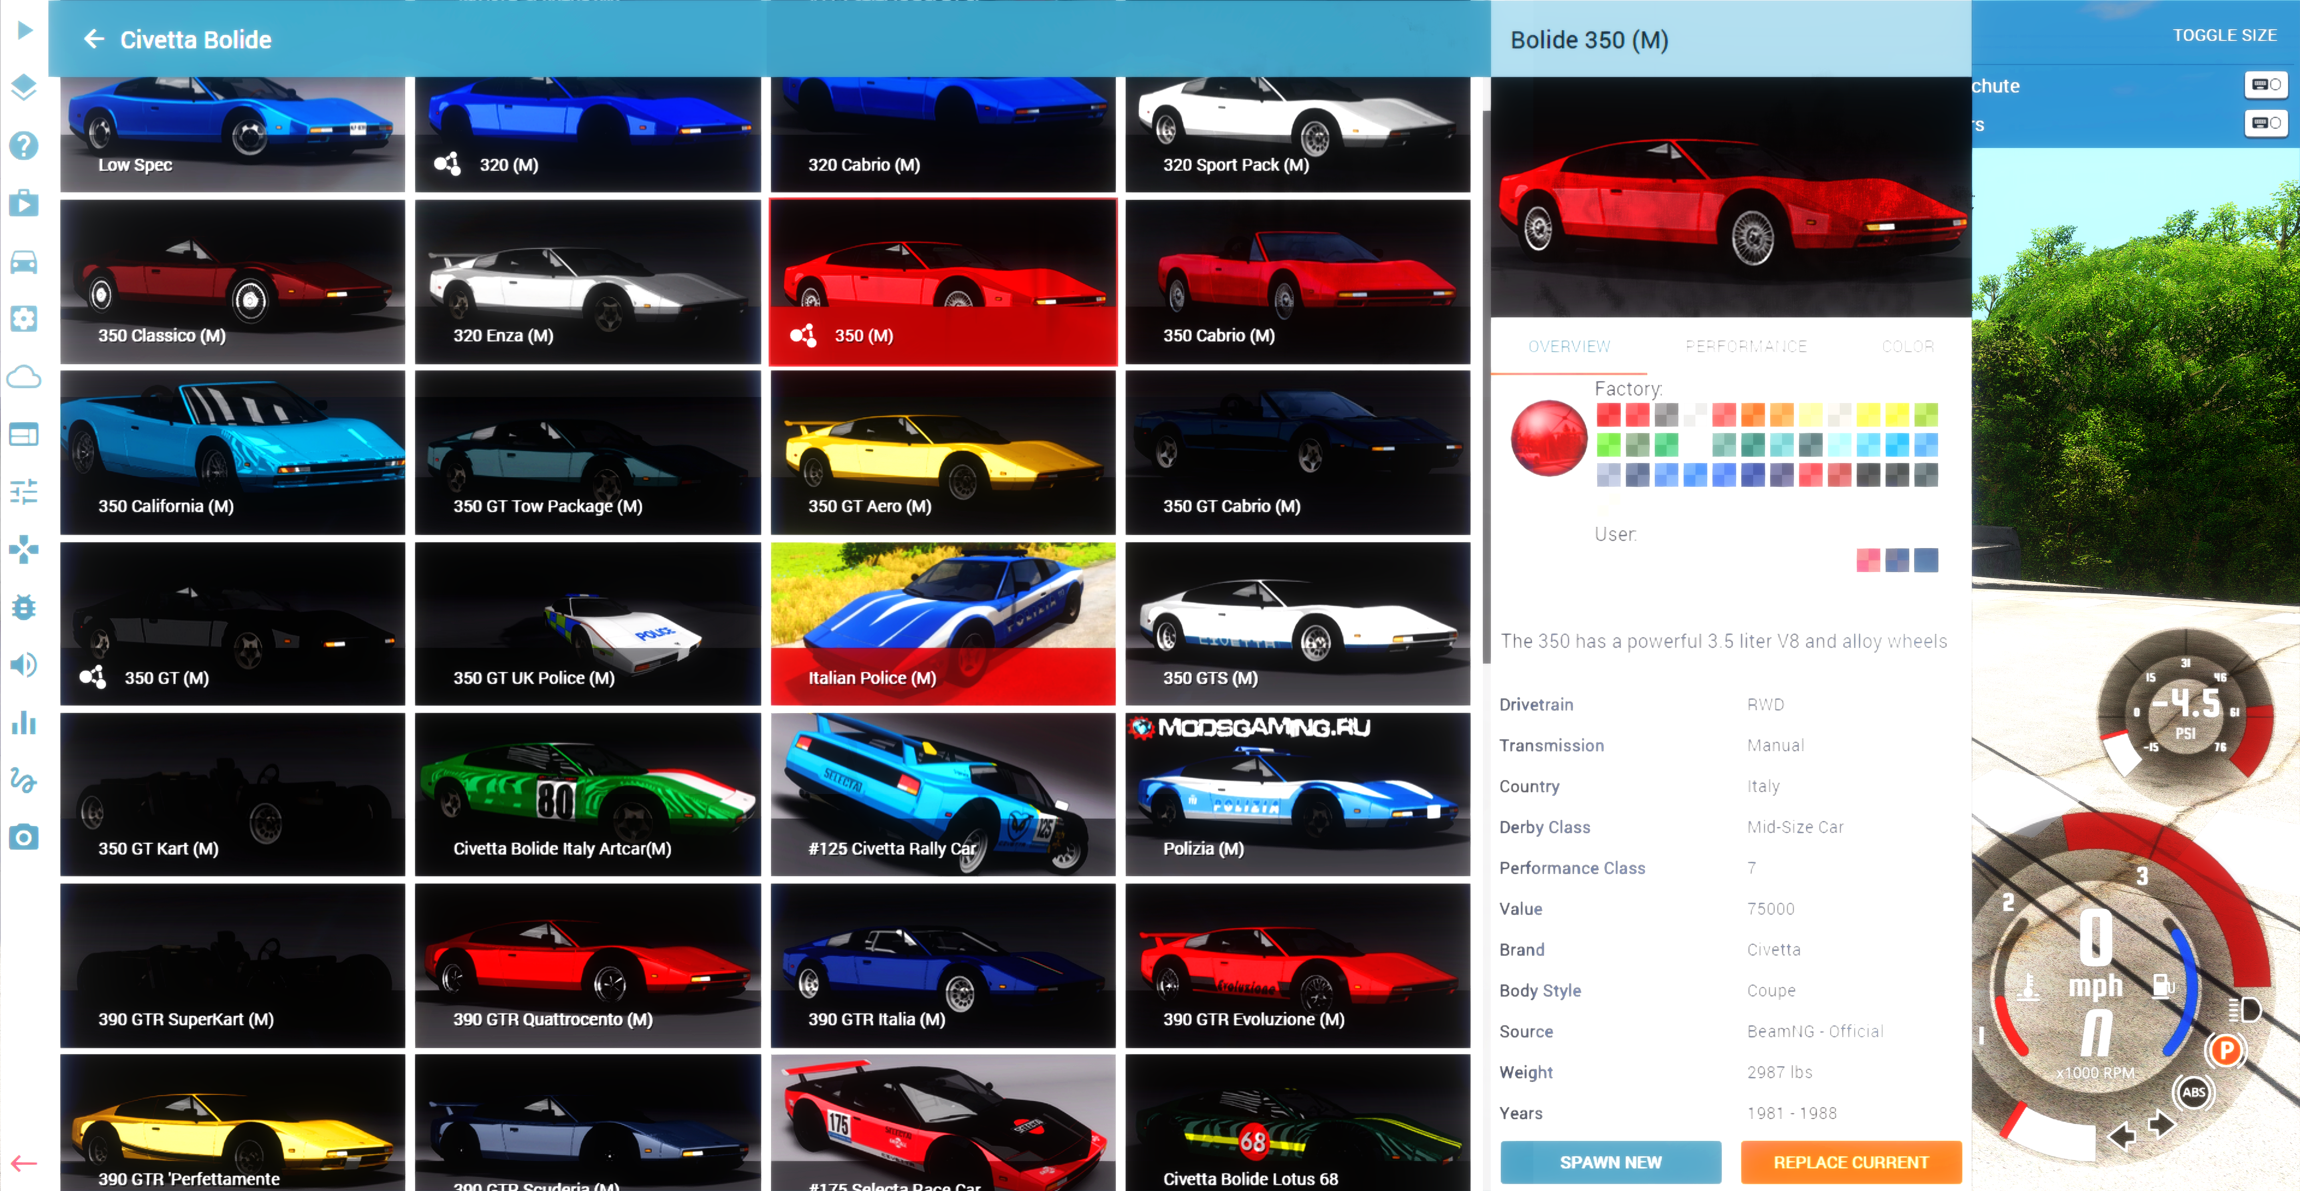Open the bug debug icon

(24, 607)
